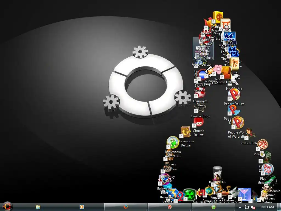
Task: Launch the Bookworm Adventures green worm icon
Action: 173,142
